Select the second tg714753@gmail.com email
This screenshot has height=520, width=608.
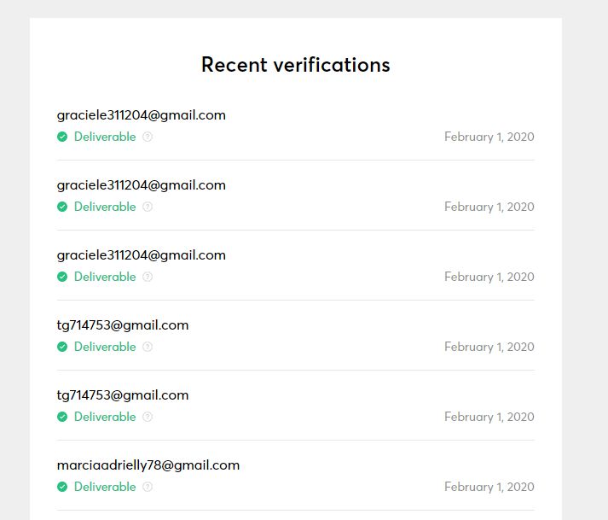pyautogui.click(x=123, y=395)
